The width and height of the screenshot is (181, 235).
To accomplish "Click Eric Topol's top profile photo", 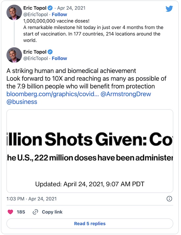I will tap(14, 12).
